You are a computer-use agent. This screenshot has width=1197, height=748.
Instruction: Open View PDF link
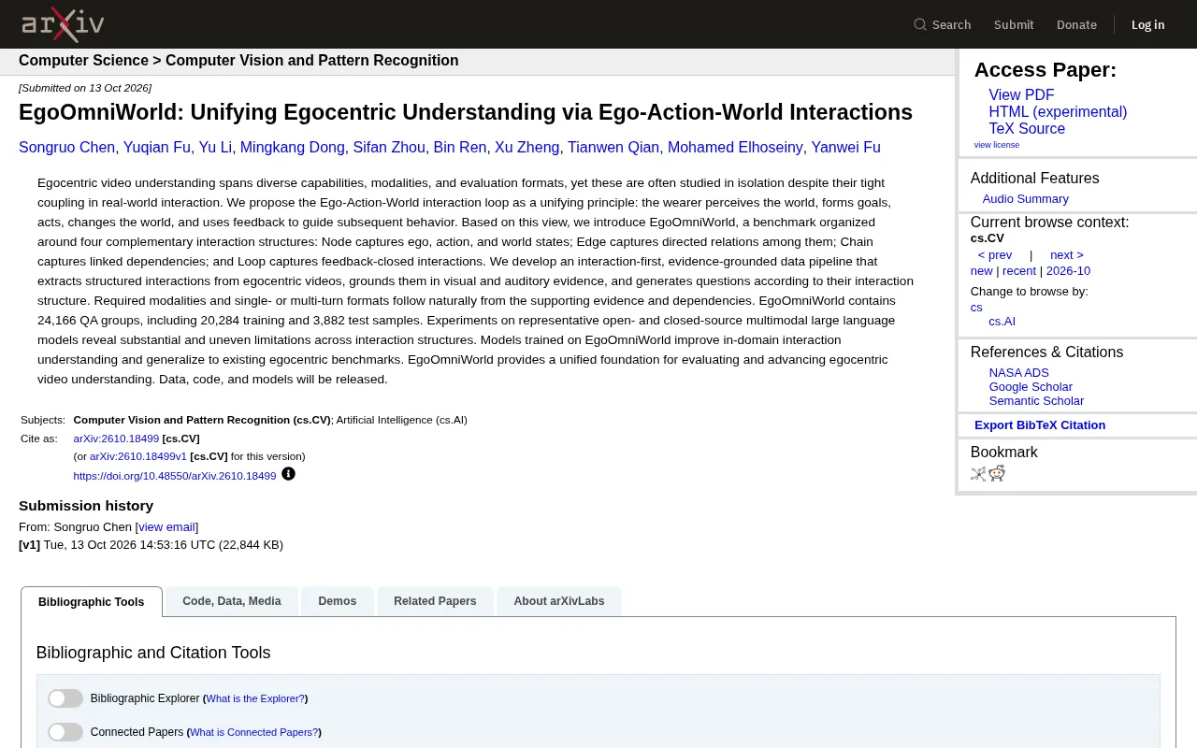1021,95
